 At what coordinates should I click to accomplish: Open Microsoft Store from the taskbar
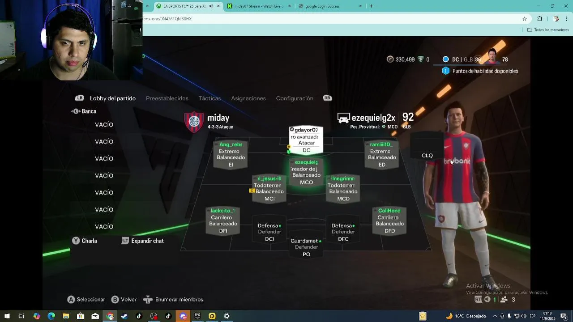click(80, 316)
